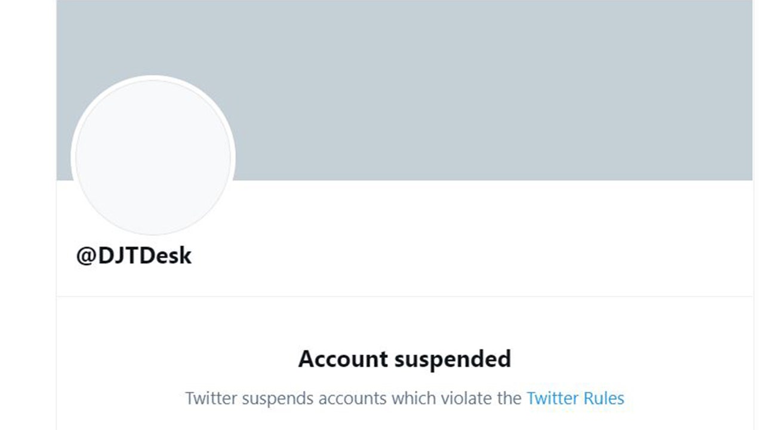Click the white left margin beside the banner
This screenshot has width=764, height=430.
pyautogui.click(x=27, y=119)
